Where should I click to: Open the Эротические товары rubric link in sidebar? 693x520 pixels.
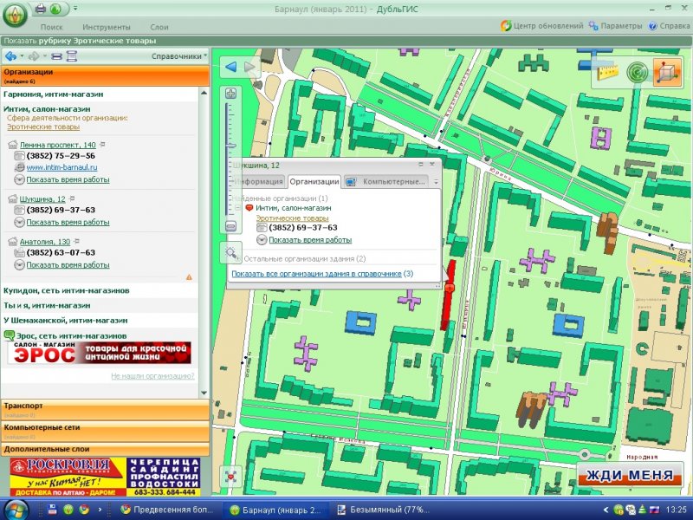(43, 127)
